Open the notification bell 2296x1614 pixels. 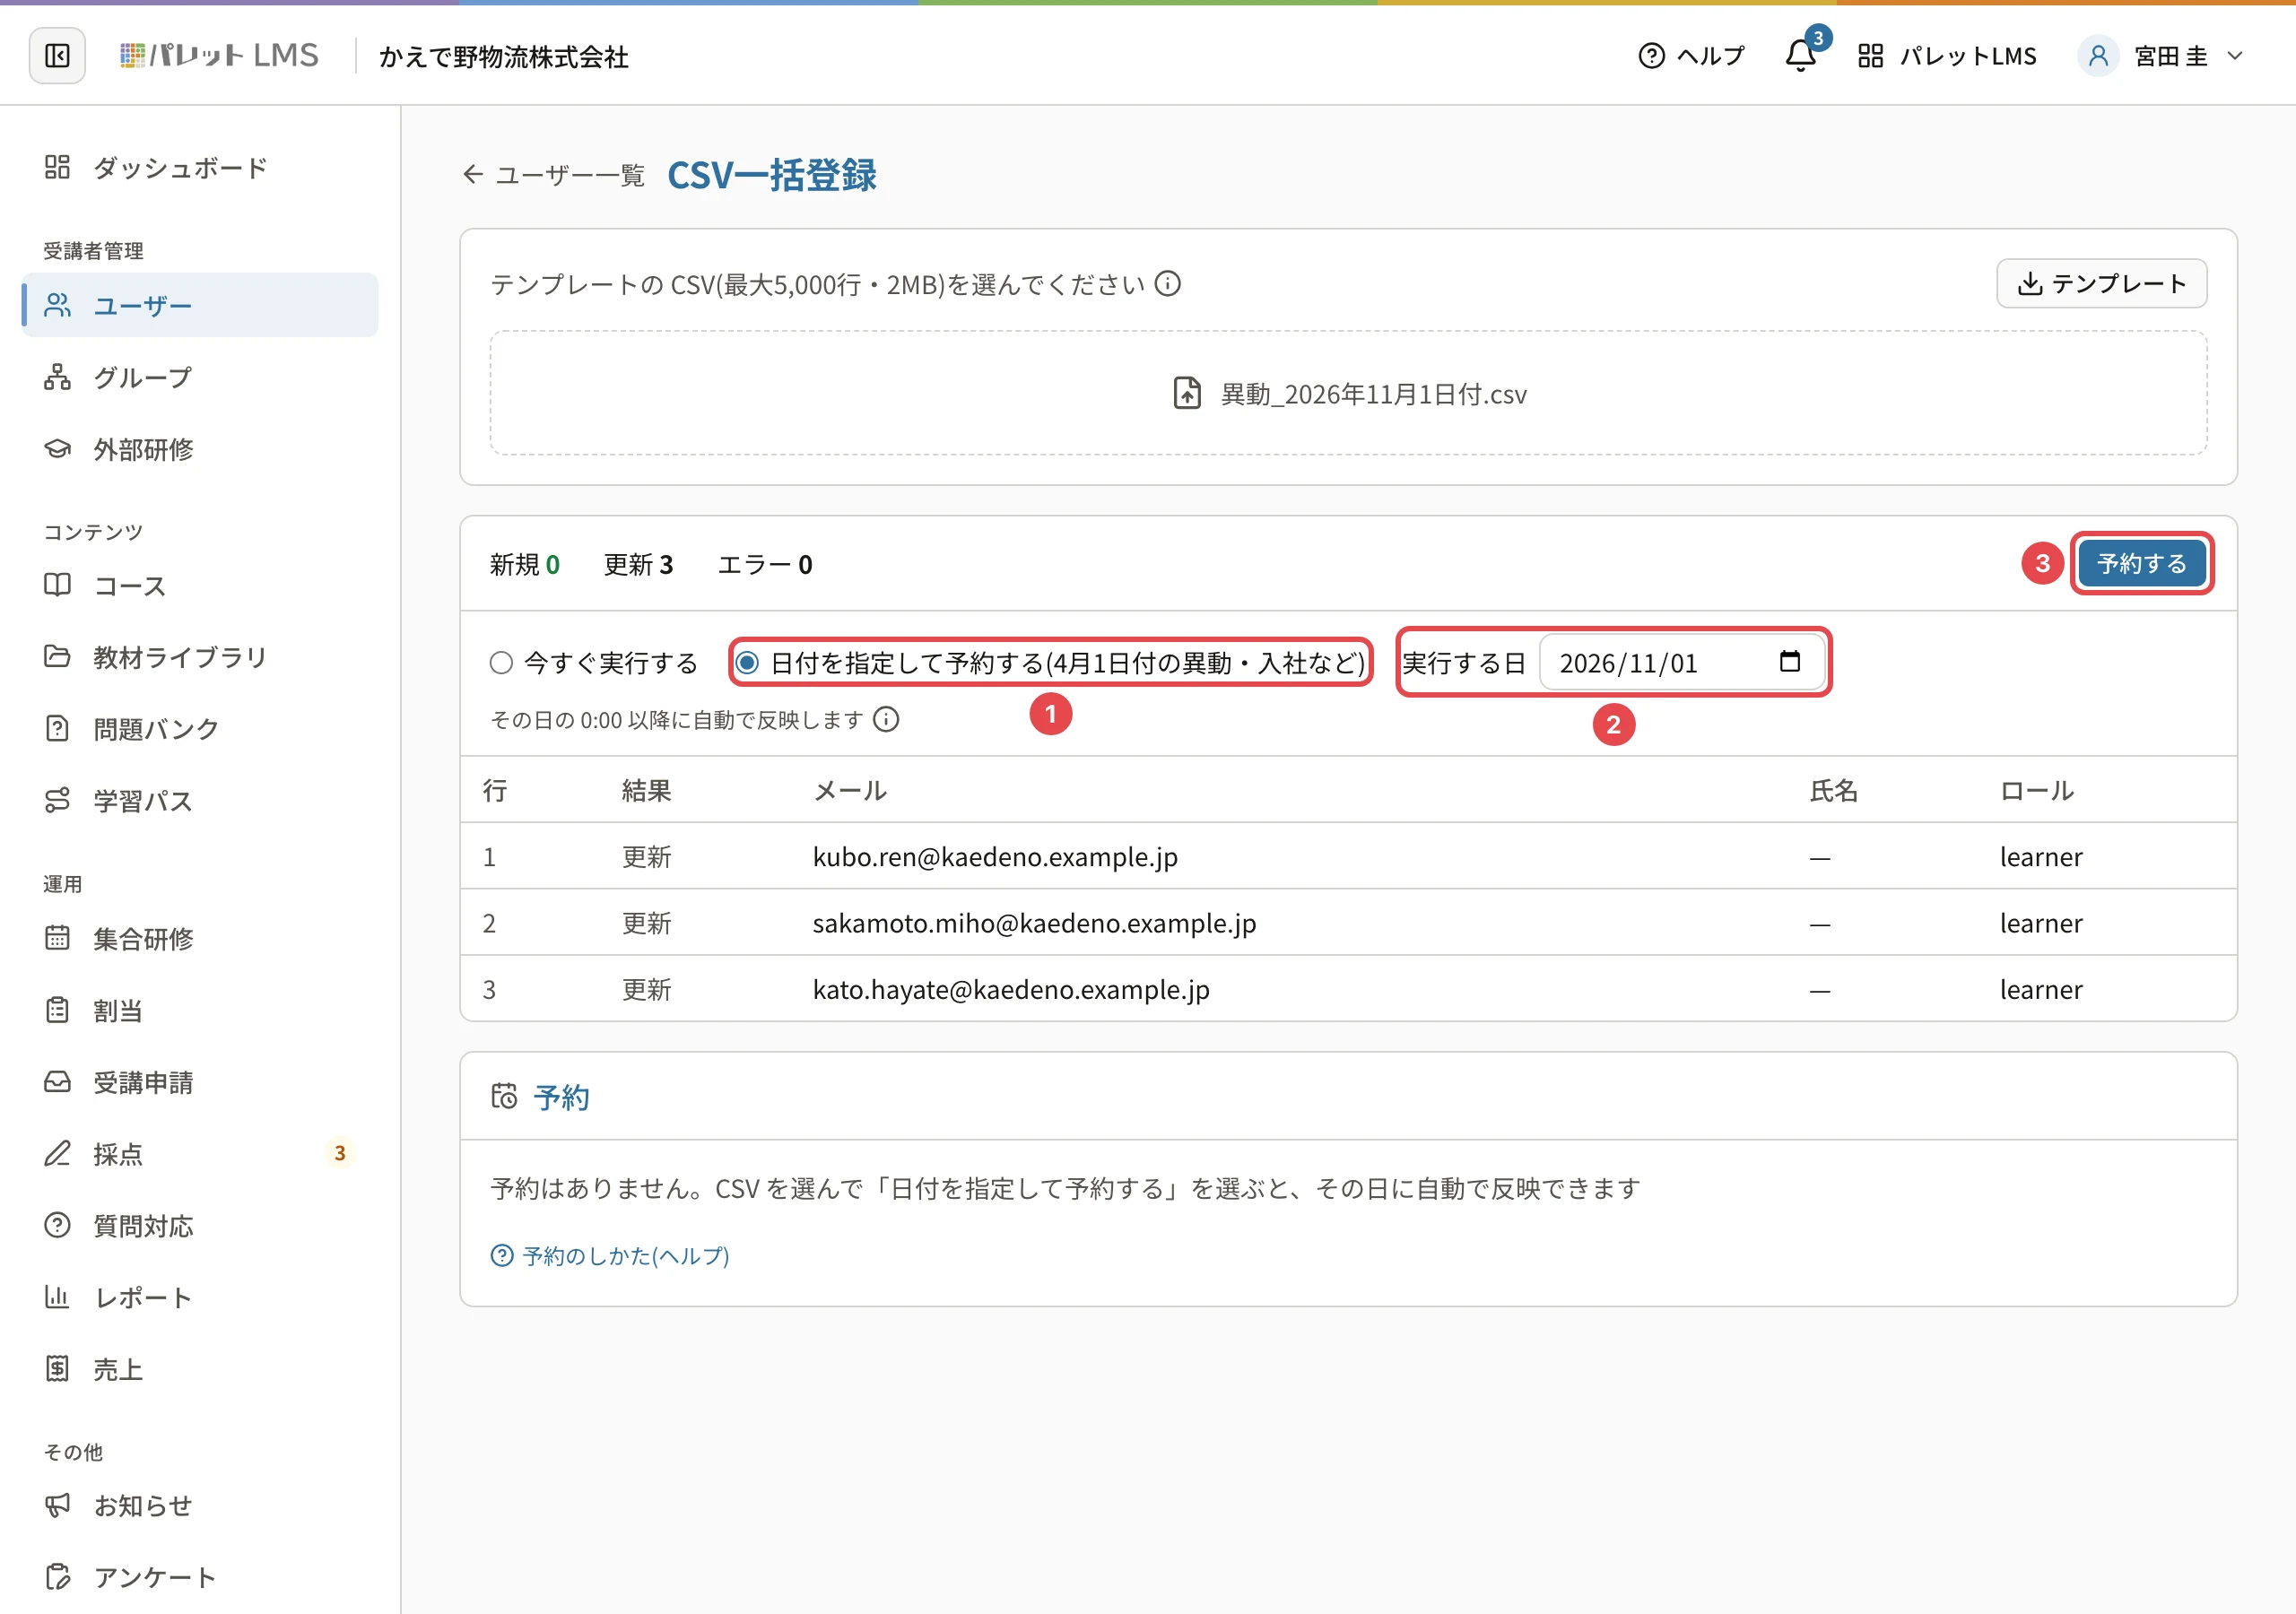(1800, 55)
